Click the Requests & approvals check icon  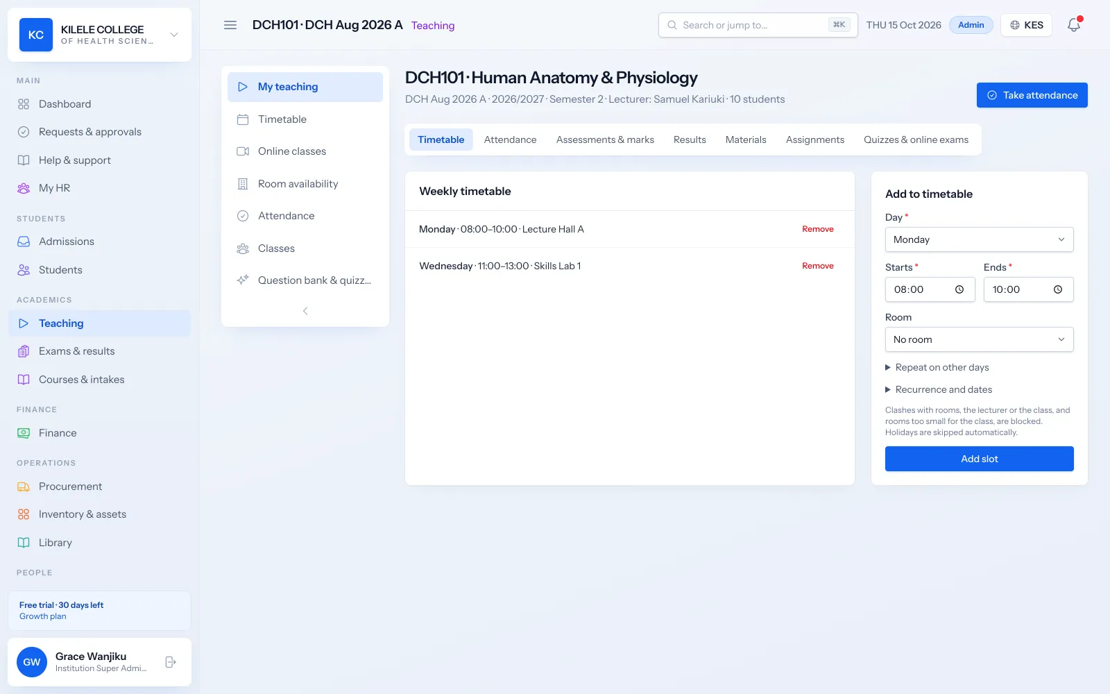(x=24, y=132)
